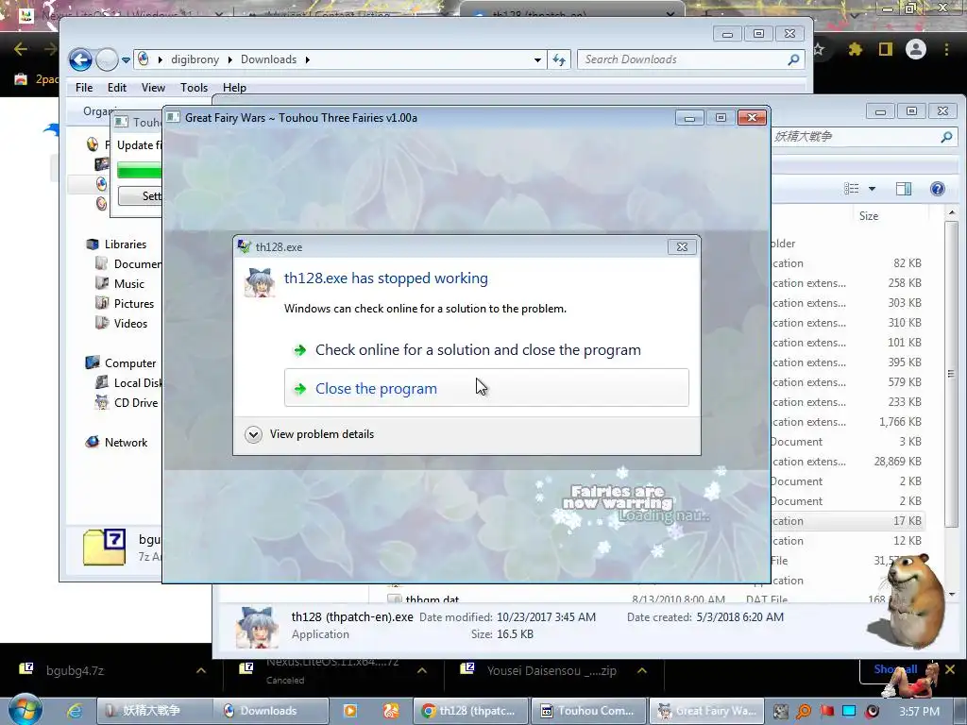Screen dimensions: 967x725
Task: Select Computer in navigation pane
Action: click(x=130, y=363)
